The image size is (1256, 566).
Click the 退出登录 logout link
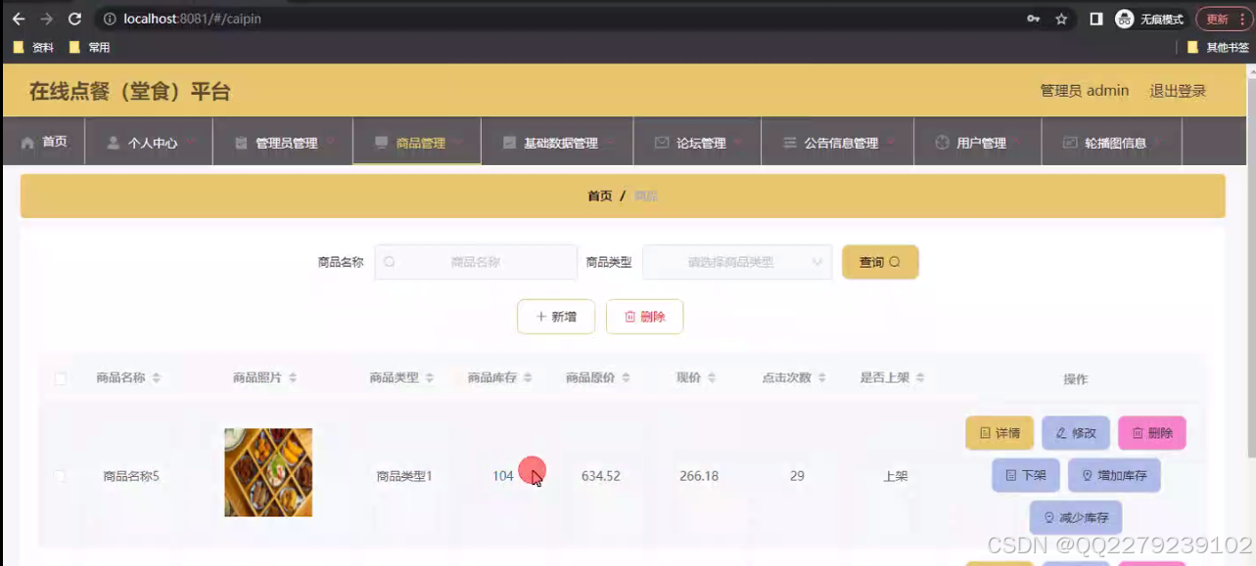1180,90
